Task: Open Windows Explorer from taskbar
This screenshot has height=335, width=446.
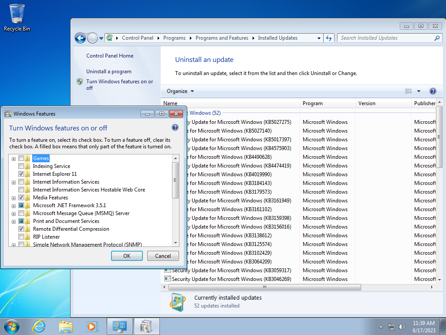Action: coord(66,326)
